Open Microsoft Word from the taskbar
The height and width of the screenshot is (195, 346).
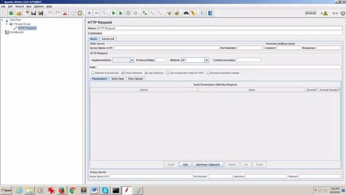coord(94,190)
